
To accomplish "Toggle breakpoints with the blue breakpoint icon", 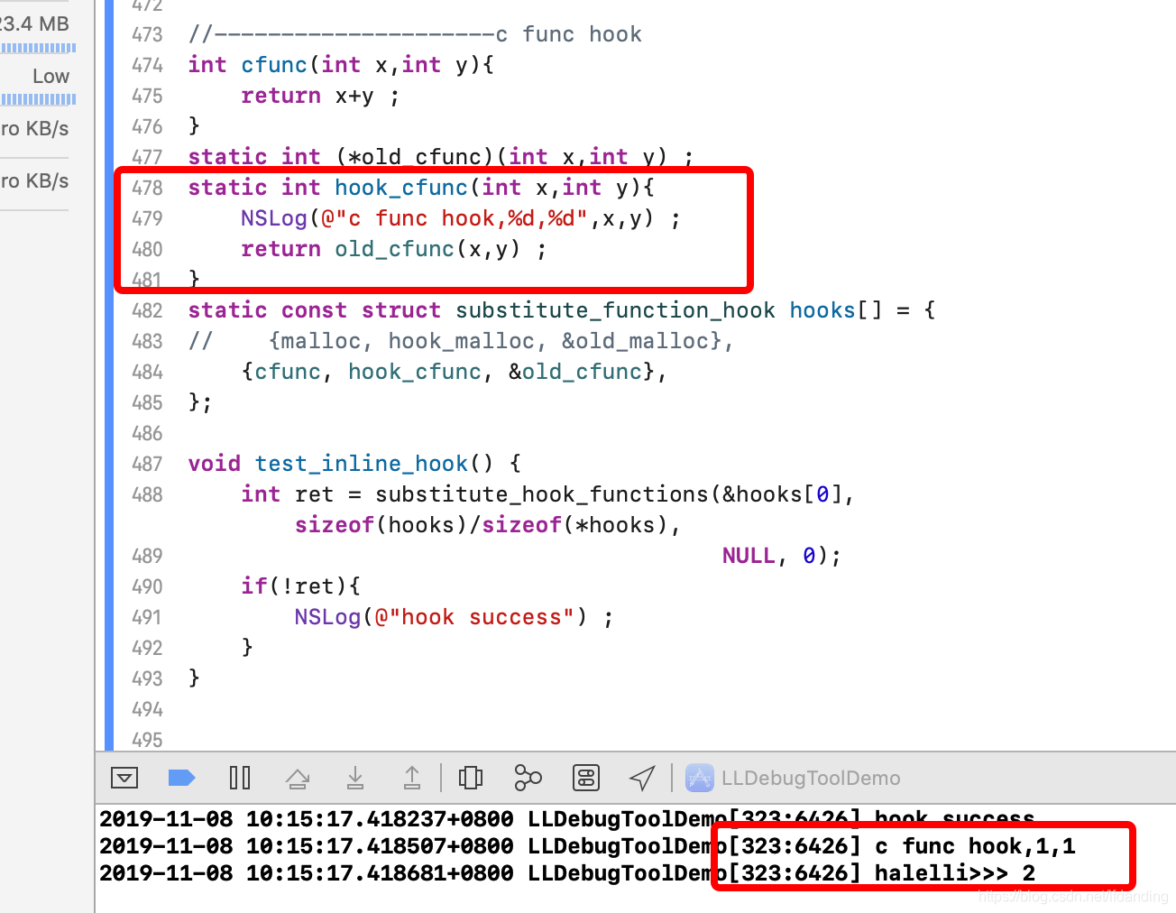I will pyautogui.click(x=182, y=778).
